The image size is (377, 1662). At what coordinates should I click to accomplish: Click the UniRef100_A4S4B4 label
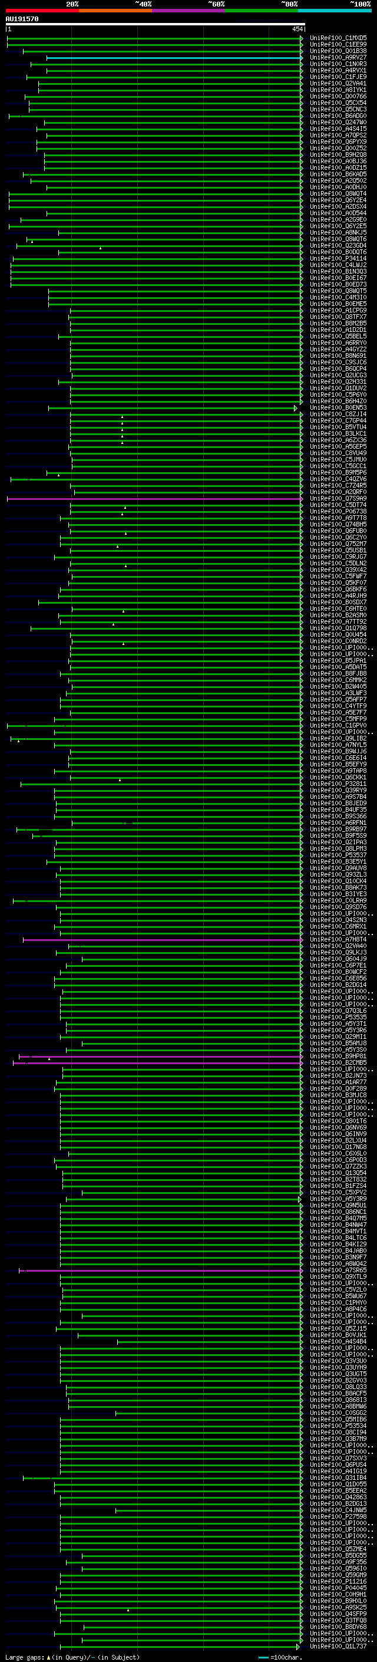point(338,1342)
